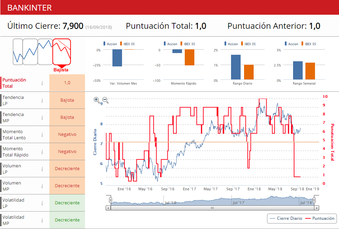Click Decreciente value for Volumen MP
The width and height of the screenshot is (339, 229).
(x=67, y=186)
